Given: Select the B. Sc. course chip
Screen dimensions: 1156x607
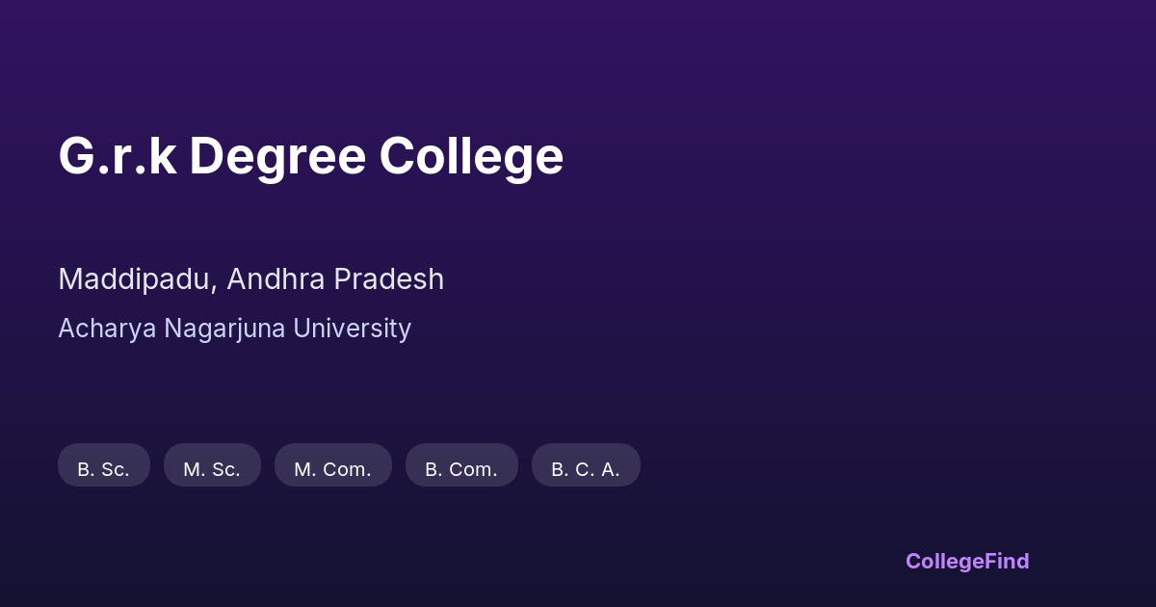Looking at the screenshot, I should 104,465.
